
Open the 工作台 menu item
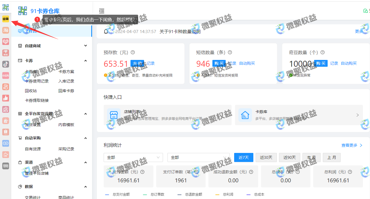(x=52, y=31)
